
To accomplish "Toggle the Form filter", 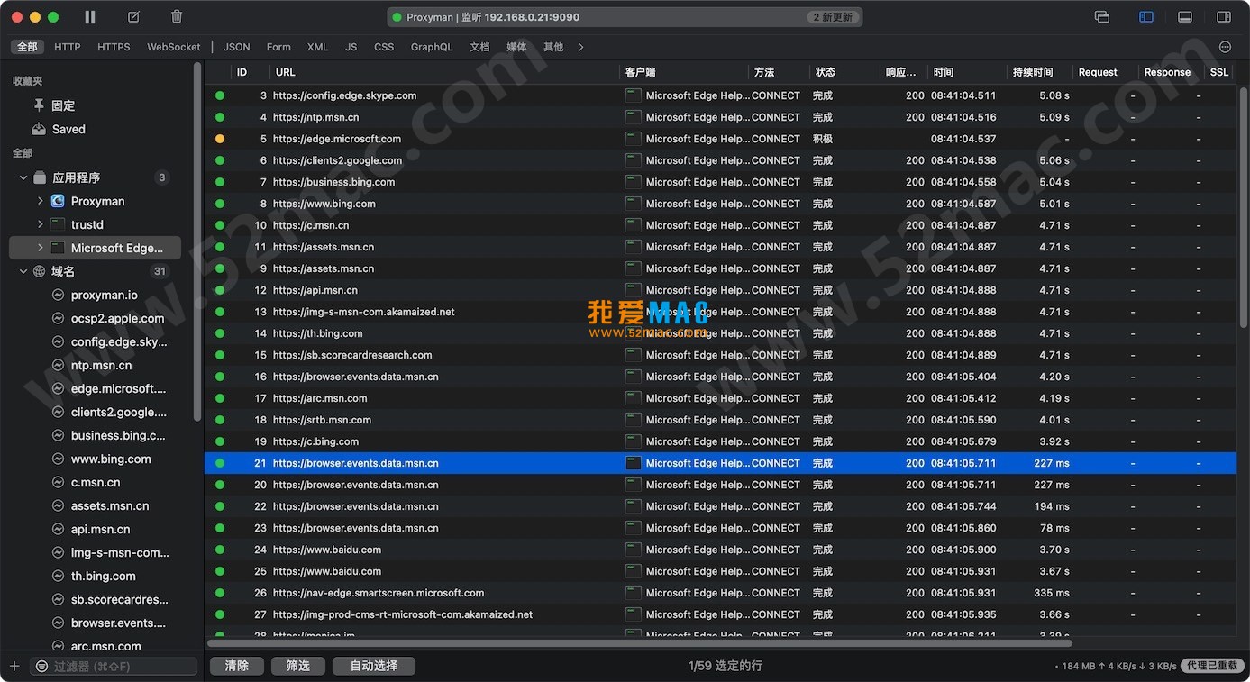I will point(278,47).
